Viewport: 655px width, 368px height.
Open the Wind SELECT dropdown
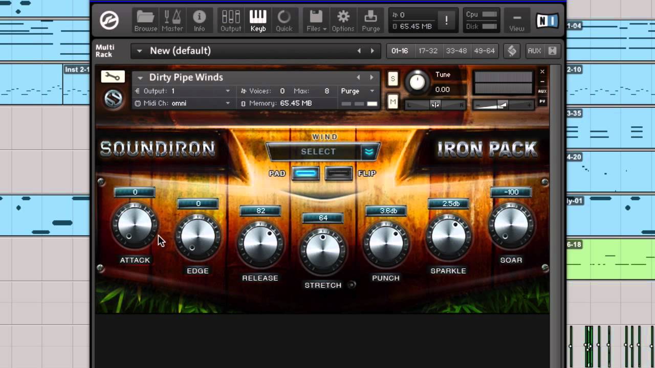pyautogui.click(x=323, y=152)
